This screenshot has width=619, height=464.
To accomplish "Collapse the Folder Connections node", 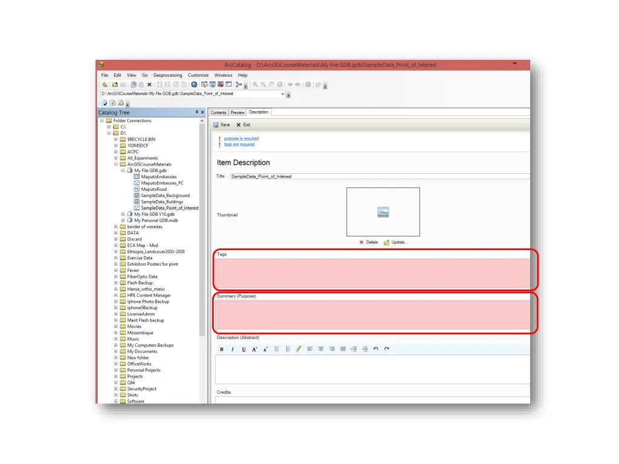I will click(x=102, y=121).
